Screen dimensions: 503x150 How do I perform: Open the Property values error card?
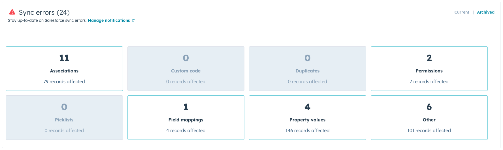(307, 117)
